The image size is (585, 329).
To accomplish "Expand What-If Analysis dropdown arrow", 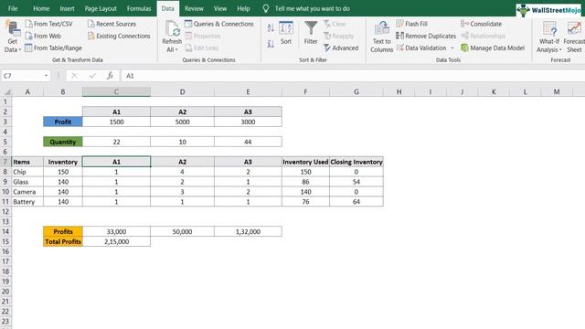I will (x=560, y=50).
